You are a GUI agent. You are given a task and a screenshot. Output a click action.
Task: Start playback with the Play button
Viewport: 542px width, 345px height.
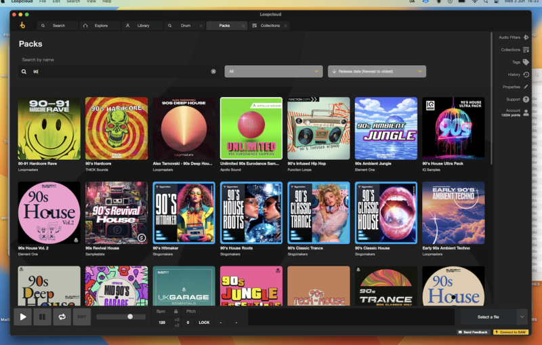(23, 317)
